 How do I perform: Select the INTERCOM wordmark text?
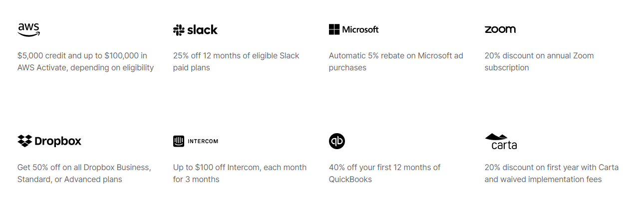coord(203,141)
